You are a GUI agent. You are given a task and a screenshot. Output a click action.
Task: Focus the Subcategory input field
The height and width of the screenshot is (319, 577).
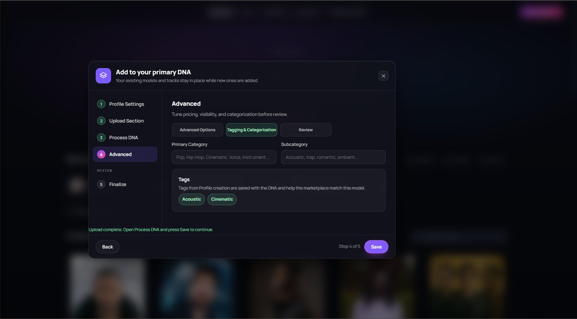point(333,157)
